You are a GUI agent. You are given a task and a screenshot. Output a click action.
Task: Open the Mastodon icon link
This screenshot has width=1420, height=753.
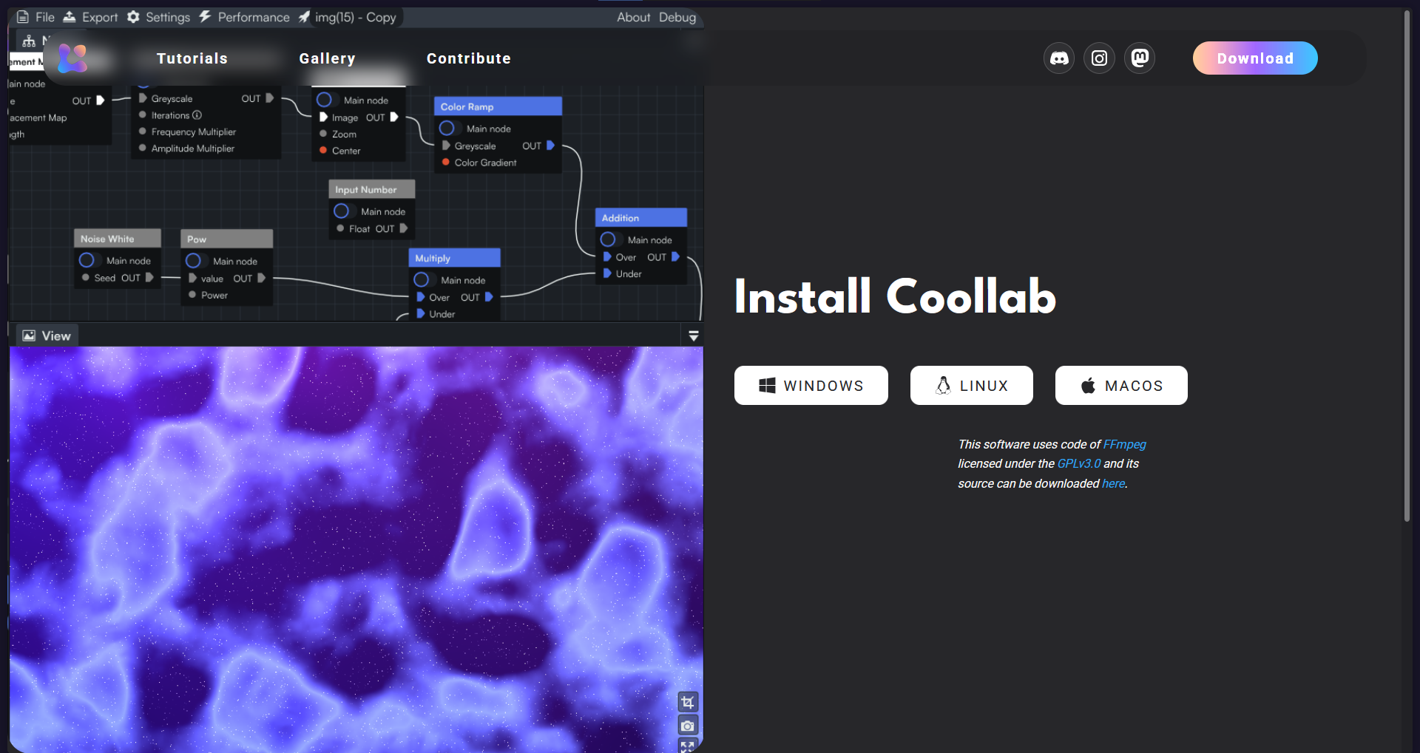pyautogui.click(x=1140, y=58)
